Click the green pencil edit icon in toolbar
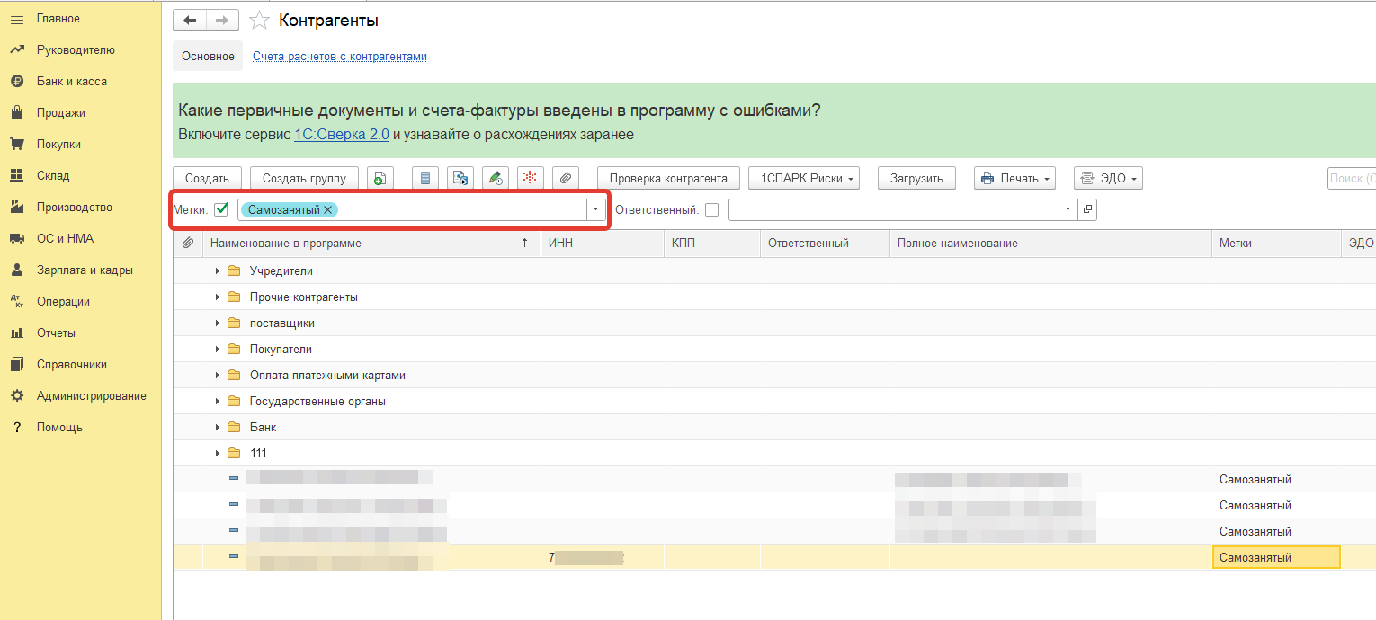 pos(496,179)
